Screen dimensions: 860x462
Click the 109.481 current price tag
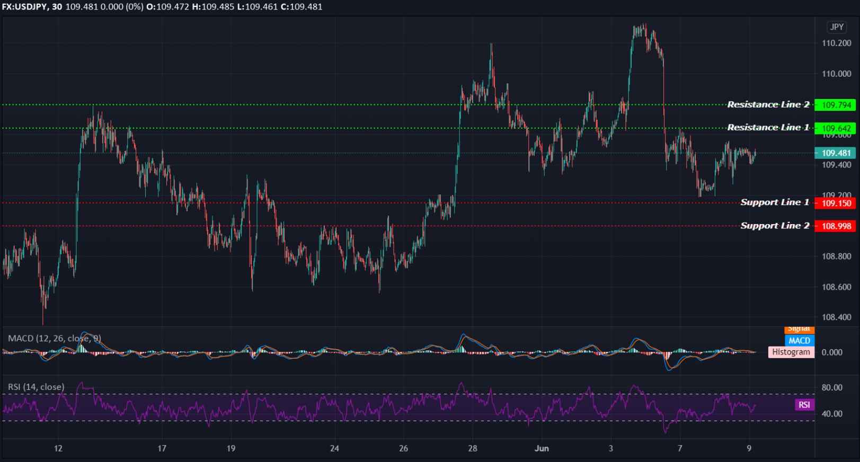[x=835, y=153]
